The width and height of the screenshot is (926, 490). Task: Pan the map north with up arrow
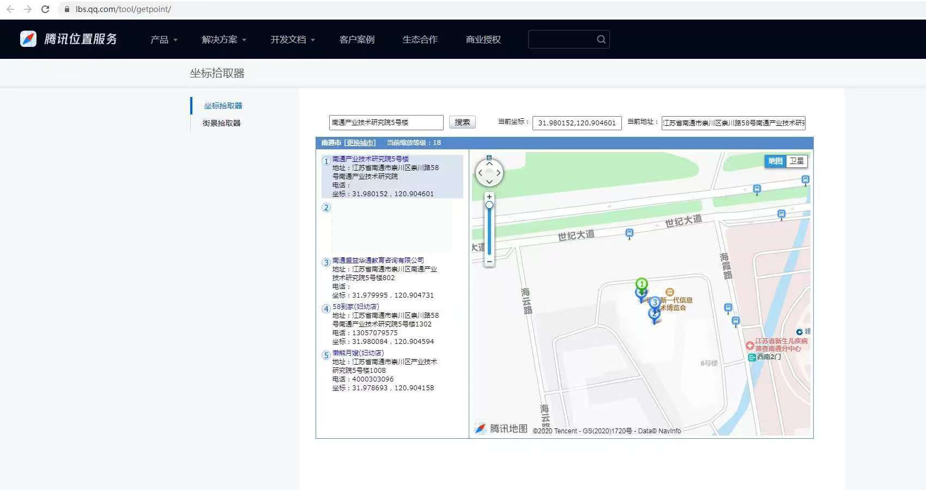coord(489,163)
